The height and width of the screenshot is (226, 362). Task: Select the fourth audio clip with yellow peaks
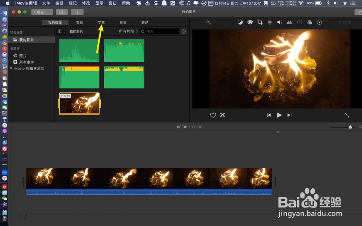[x=124, y=77]
